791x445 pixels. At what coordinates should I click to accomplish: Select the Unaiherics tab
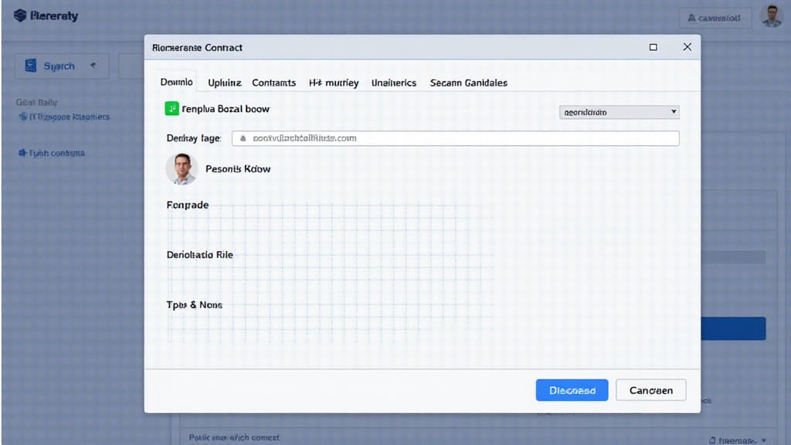point(393,83)
